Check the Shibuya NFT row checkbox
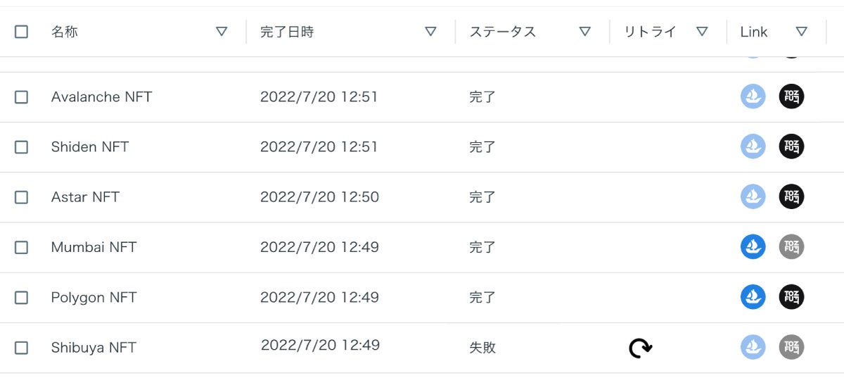 coord(21,348)
